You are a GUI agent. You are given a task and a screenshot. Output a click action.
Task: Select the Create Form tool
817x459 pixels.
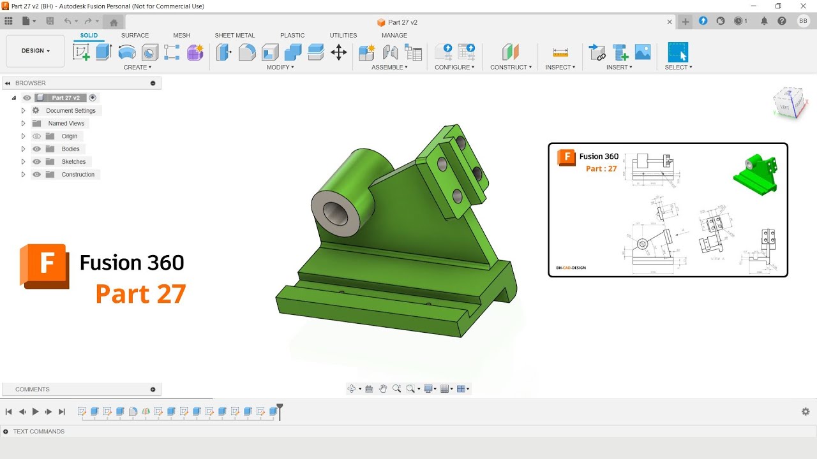pos(195,52)
